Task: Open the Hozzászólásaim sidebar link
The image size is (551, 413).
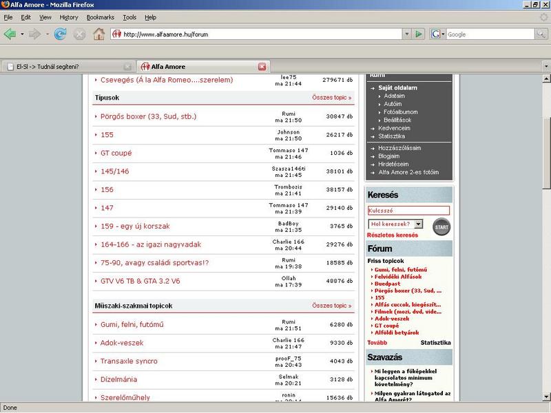Action: coord(399,148)
